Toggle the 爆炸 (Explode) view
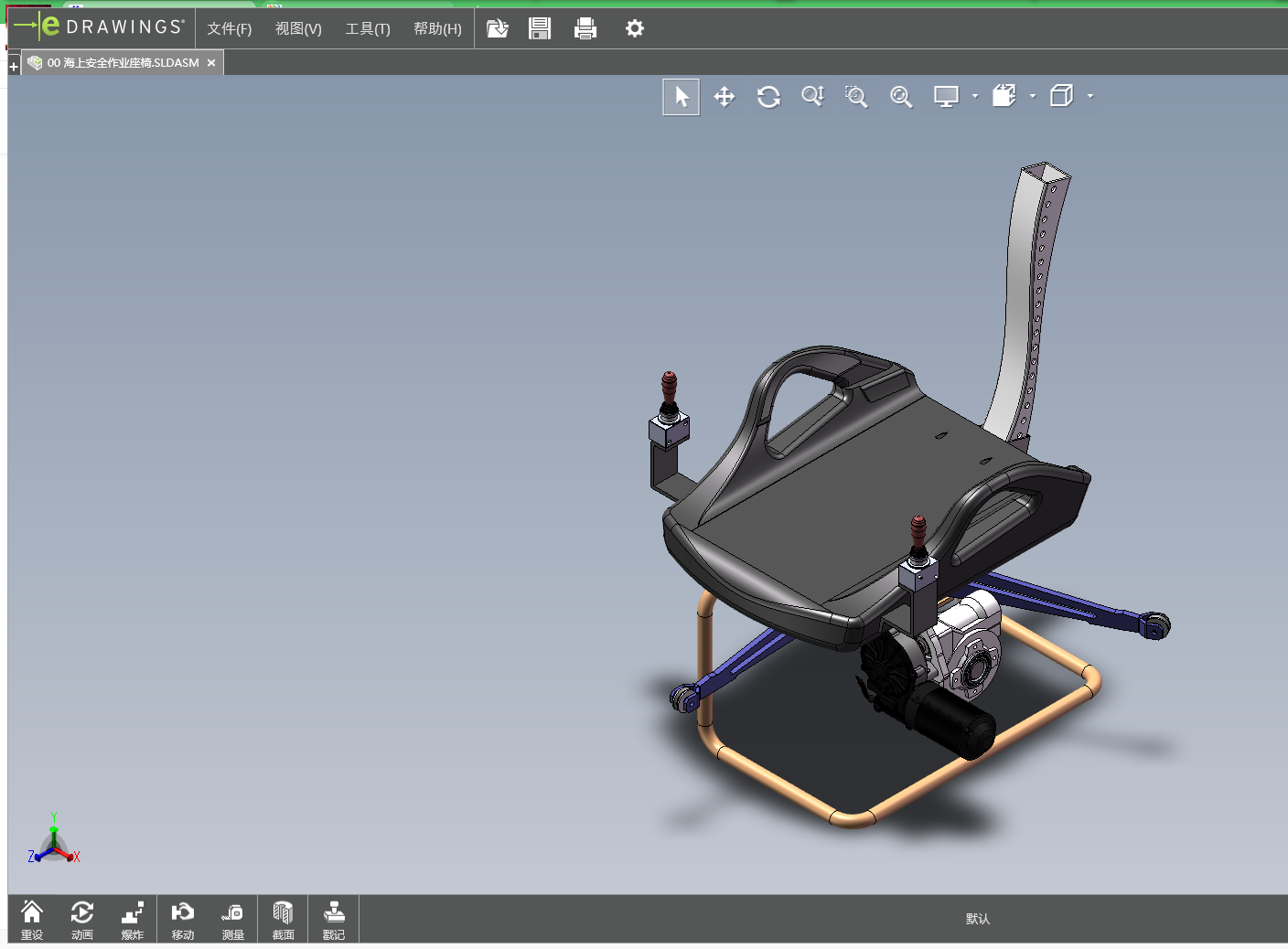This screenshot has width=1288, height=949. coord(133,919)
